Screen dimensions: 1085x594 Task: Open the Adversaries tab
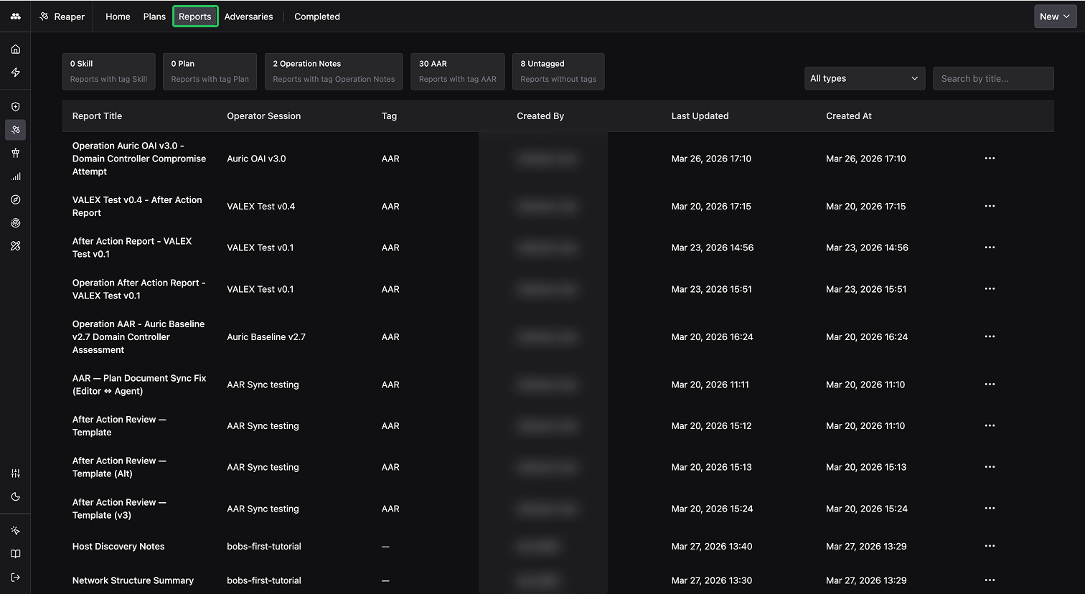pos(248,16)
